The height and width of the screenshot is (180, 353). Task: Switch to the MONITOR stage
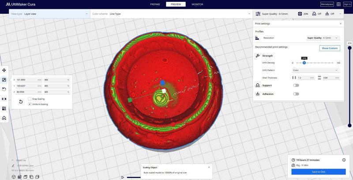point(197,4)
